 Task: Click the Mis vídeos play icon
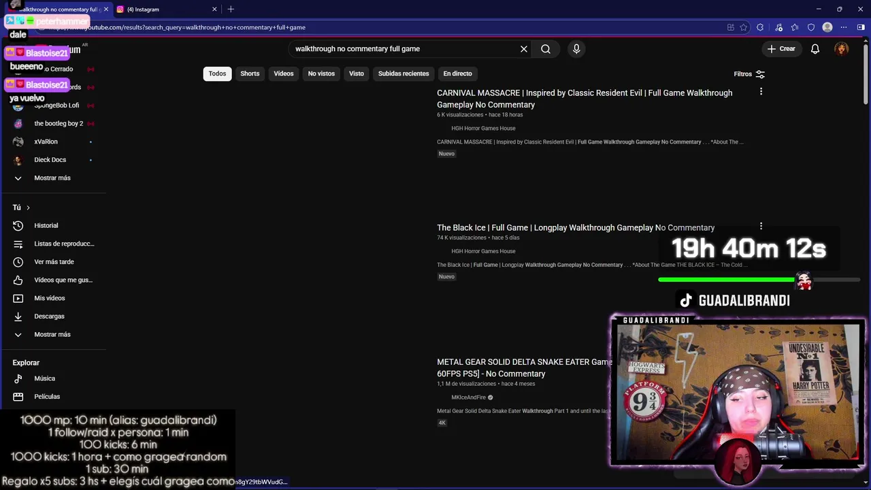[18, 298]
